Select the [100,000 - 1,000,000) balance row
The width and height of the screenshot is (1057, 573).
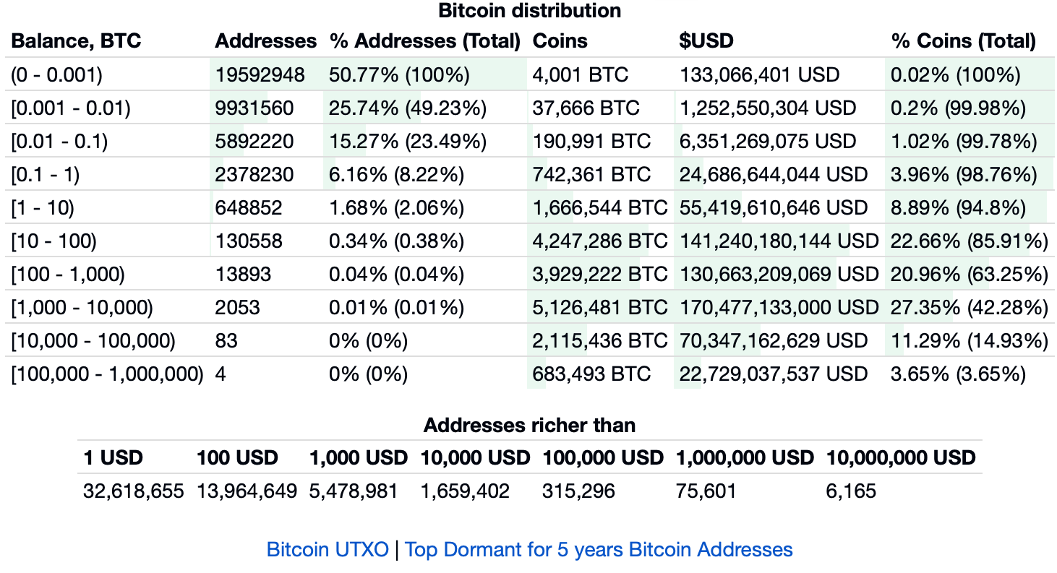[x=107, y=374]
